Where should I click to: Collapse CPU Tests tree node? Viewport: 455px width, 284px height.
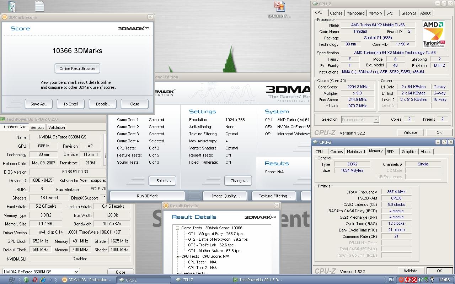(x=177, y=256)
